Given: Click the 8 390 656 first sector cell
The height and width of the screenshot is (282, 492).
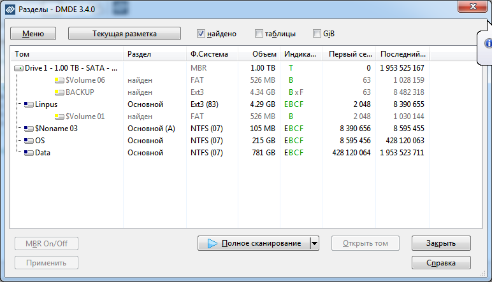Looking at the screenshot, I should 355,129.
